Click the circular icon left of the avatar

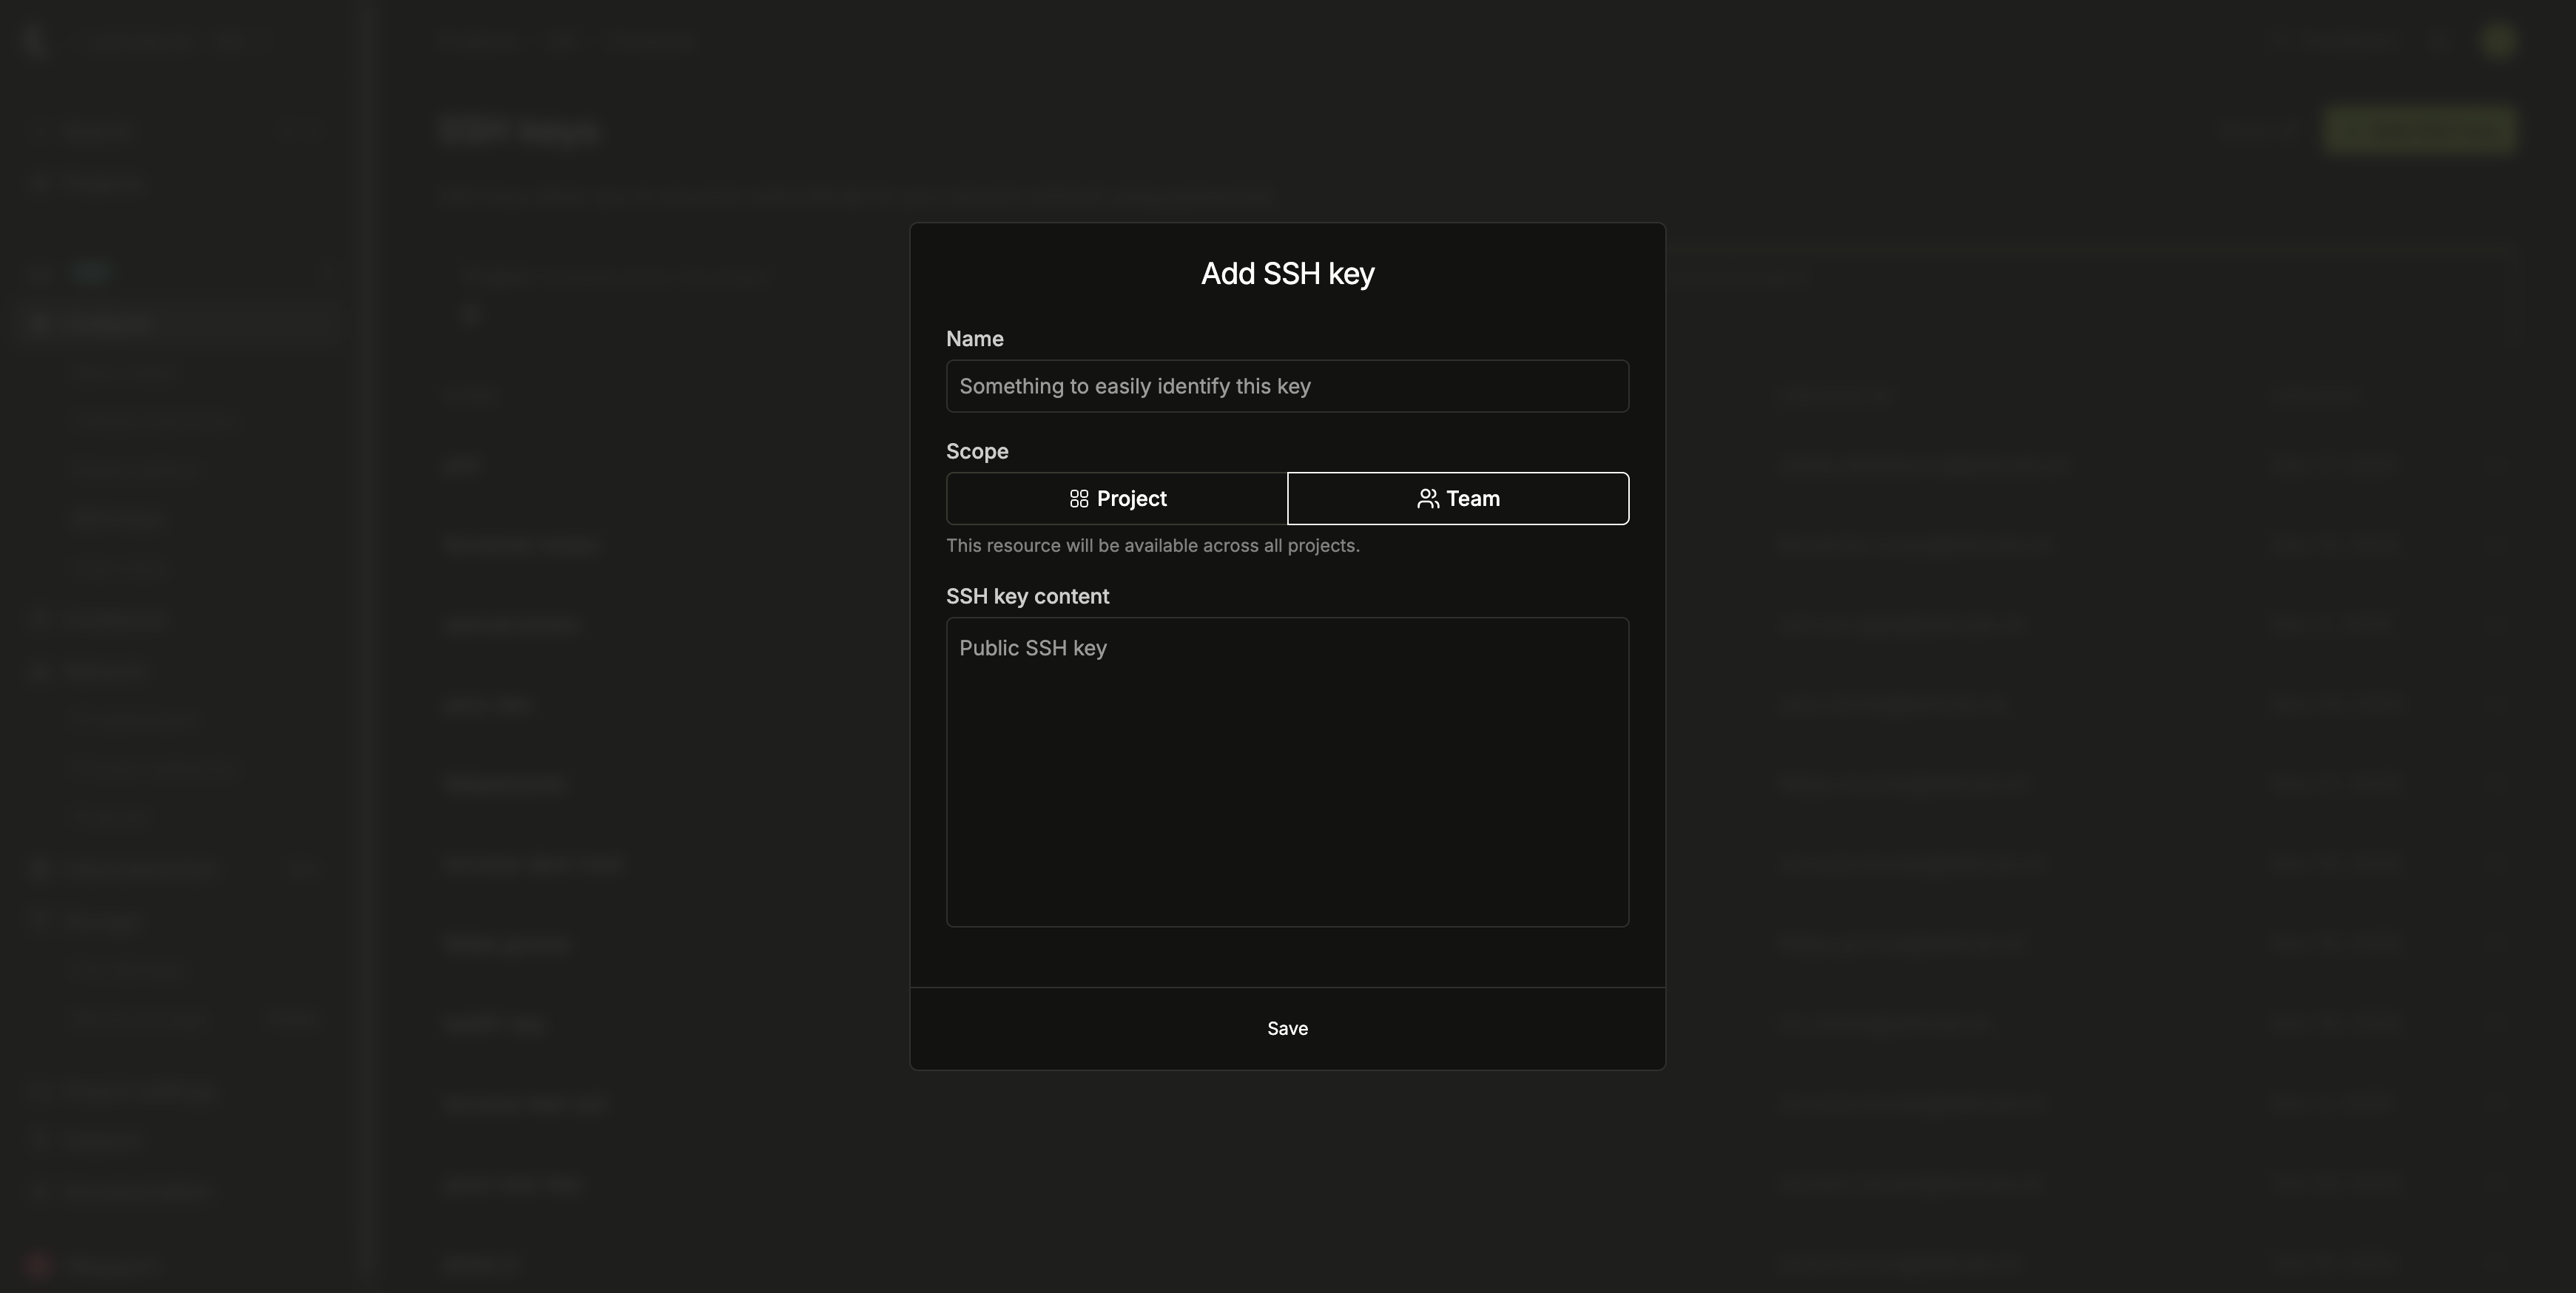tap(2438, 42)
